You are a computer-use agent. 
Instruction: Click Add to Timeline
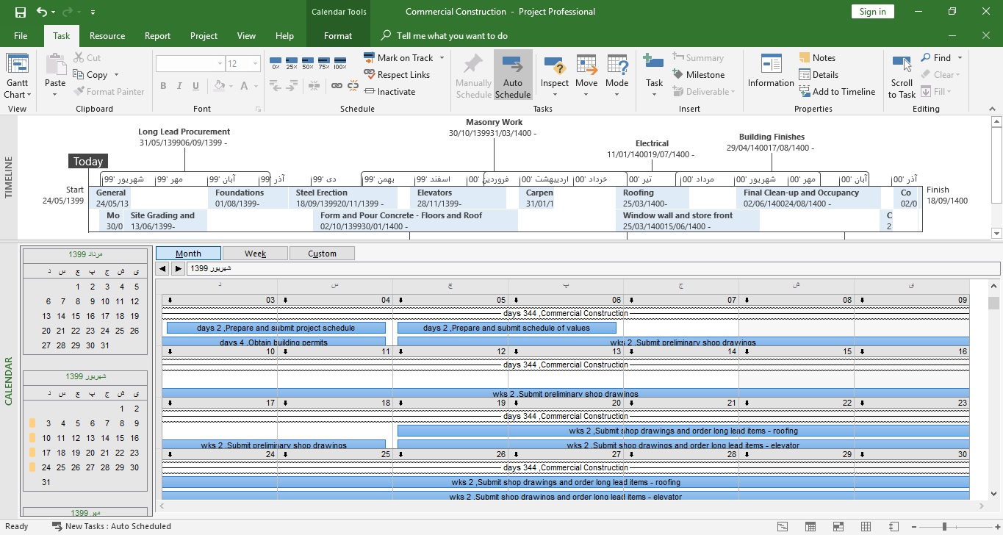pos(837,92)
